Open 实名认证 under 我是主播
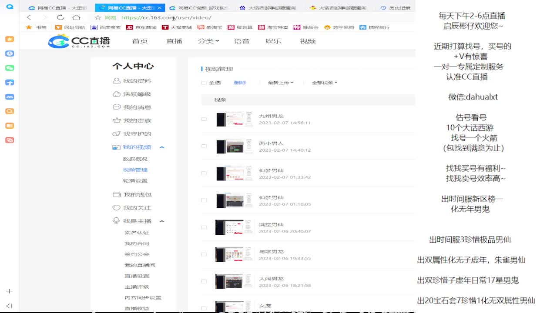 (x=137, y=233)
